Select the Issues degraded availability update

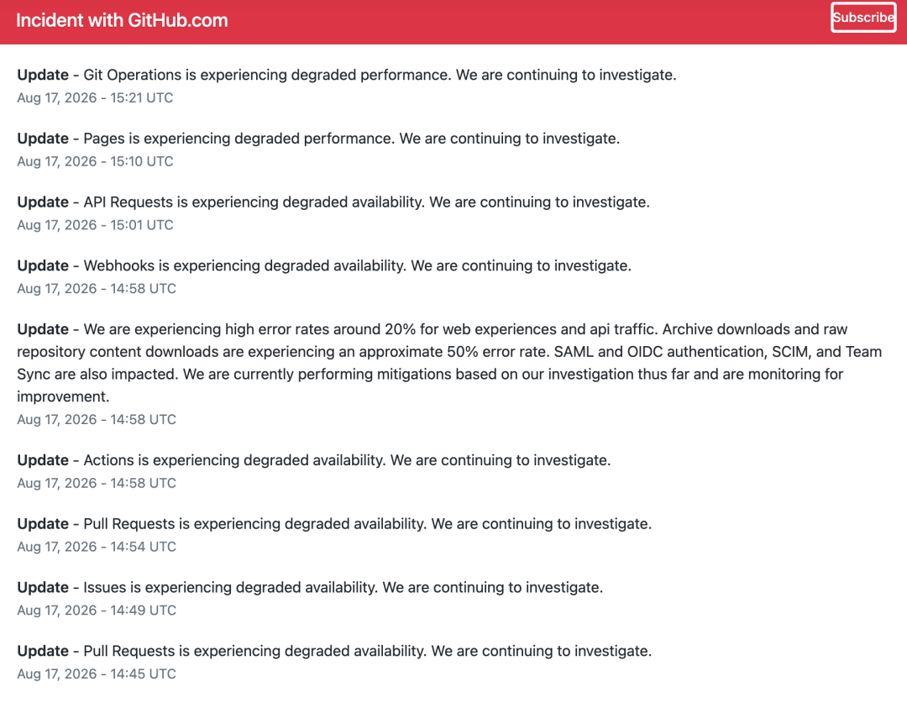(x=310, y=588)
